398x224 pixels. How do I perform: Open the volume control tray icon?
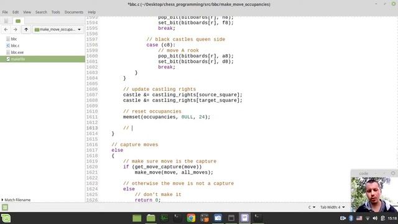point(375,218)
